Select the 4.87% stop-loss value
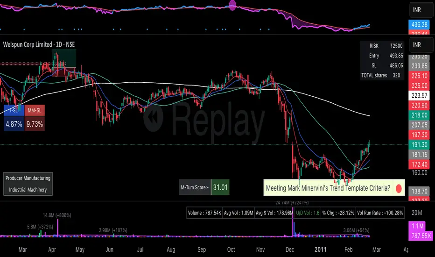 (x=14, y=124)
